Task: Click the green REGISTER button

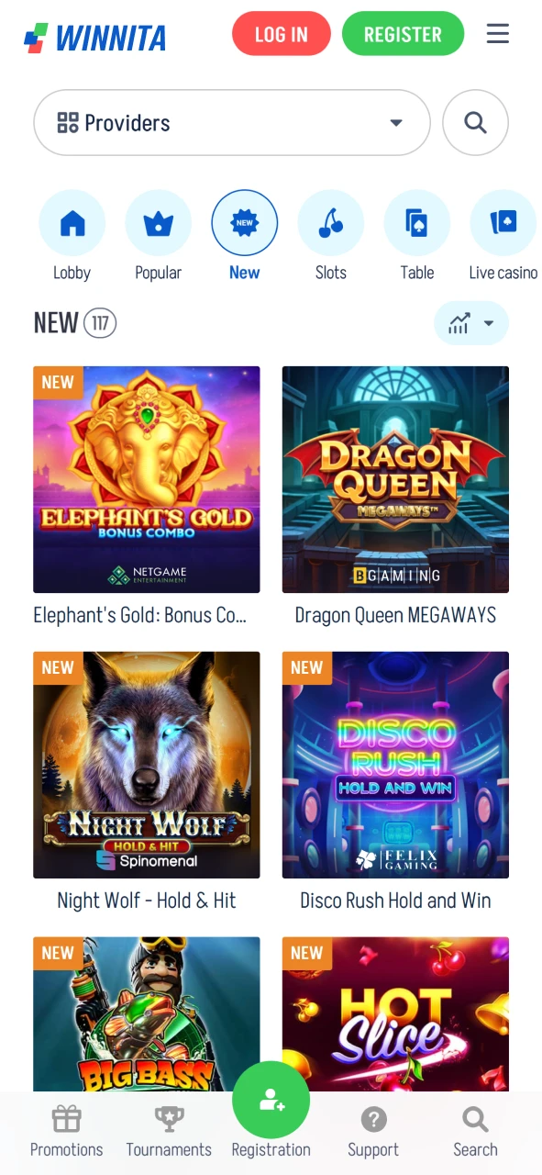Action: tap(403, 35)
